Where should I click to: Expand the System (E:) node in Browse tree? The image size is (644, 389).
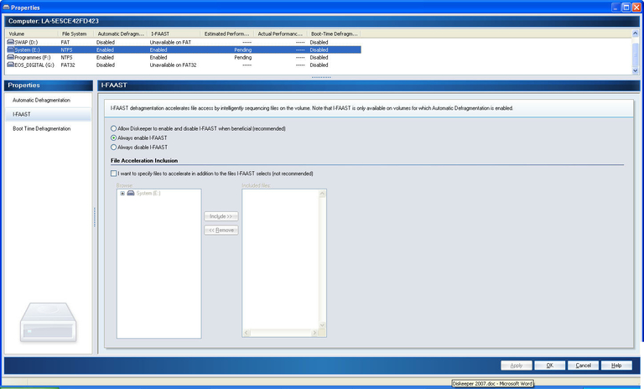click(x=122, y=193)
